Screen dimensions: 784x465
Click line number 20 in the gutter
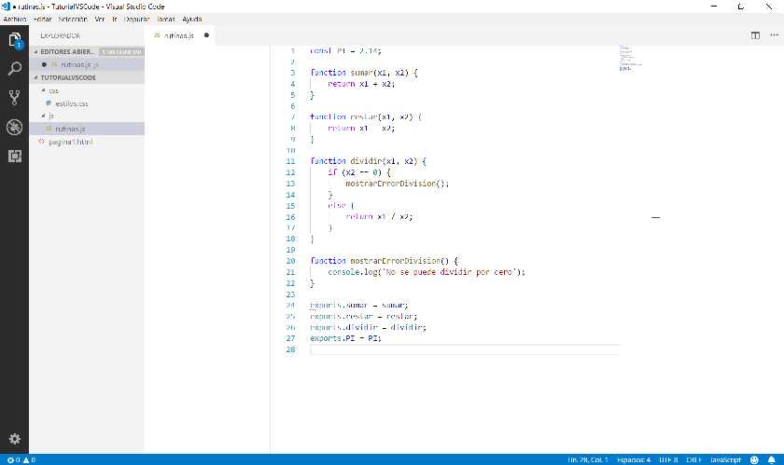click(x=290, y=261)
